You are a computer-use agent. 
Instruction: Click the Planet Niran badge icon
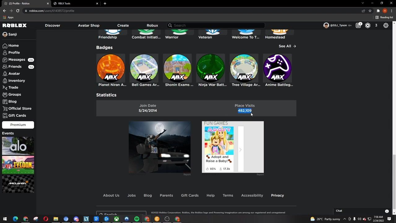[111, 68]
